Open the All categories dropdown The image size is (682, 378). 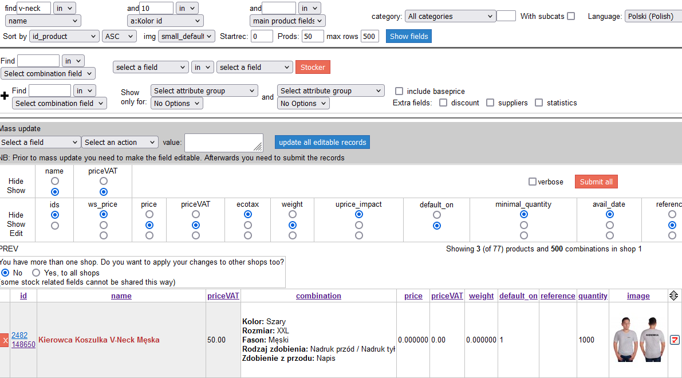pyautogui.click(x=450, y=17)
